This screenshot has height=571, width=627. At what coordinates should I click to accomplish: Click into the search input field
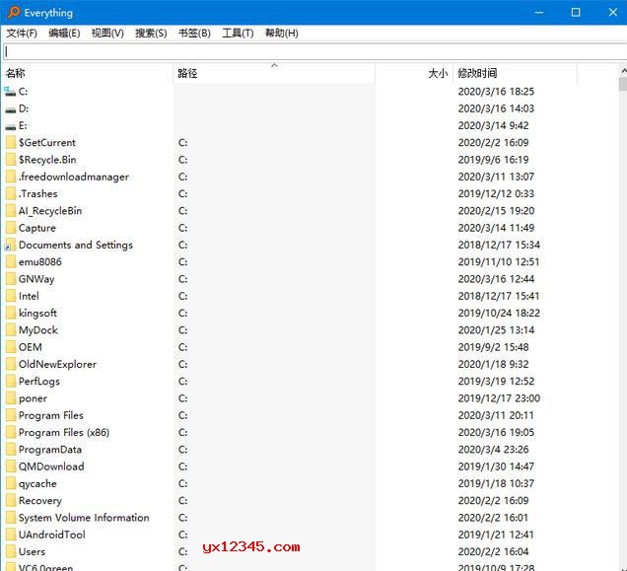315,51
